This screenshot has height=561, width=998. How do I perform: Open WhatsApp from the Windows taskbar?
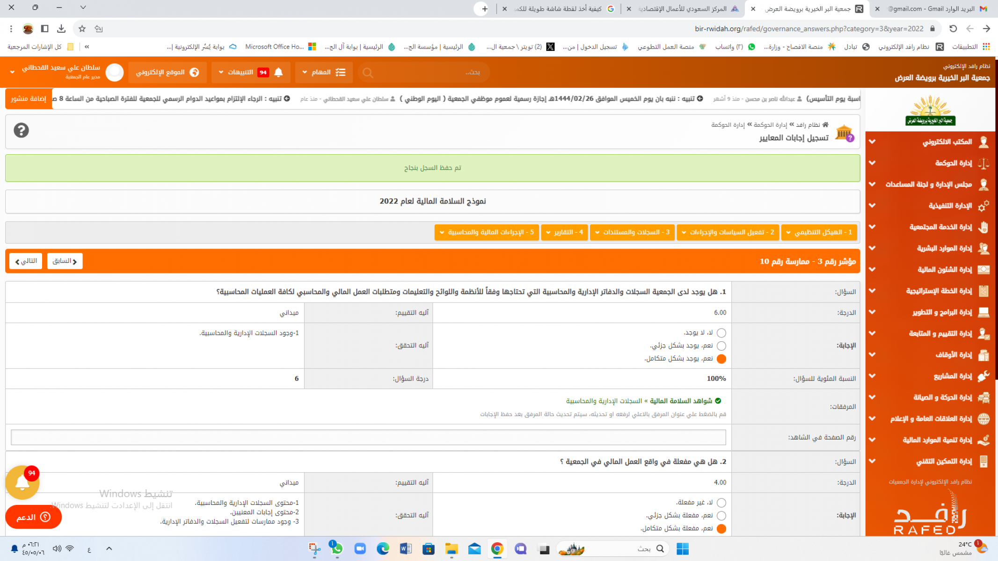pos(336,549)
